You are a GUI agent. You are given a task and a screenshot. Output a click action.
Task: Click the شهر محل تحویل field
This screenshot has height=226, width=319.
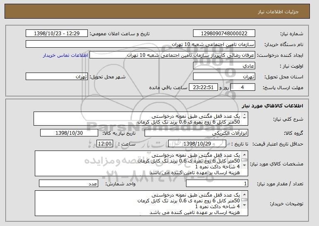click(57, 77)
